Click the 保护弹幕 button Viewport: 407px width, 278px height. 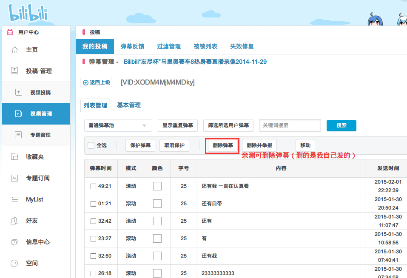click(x=140, y=145)
